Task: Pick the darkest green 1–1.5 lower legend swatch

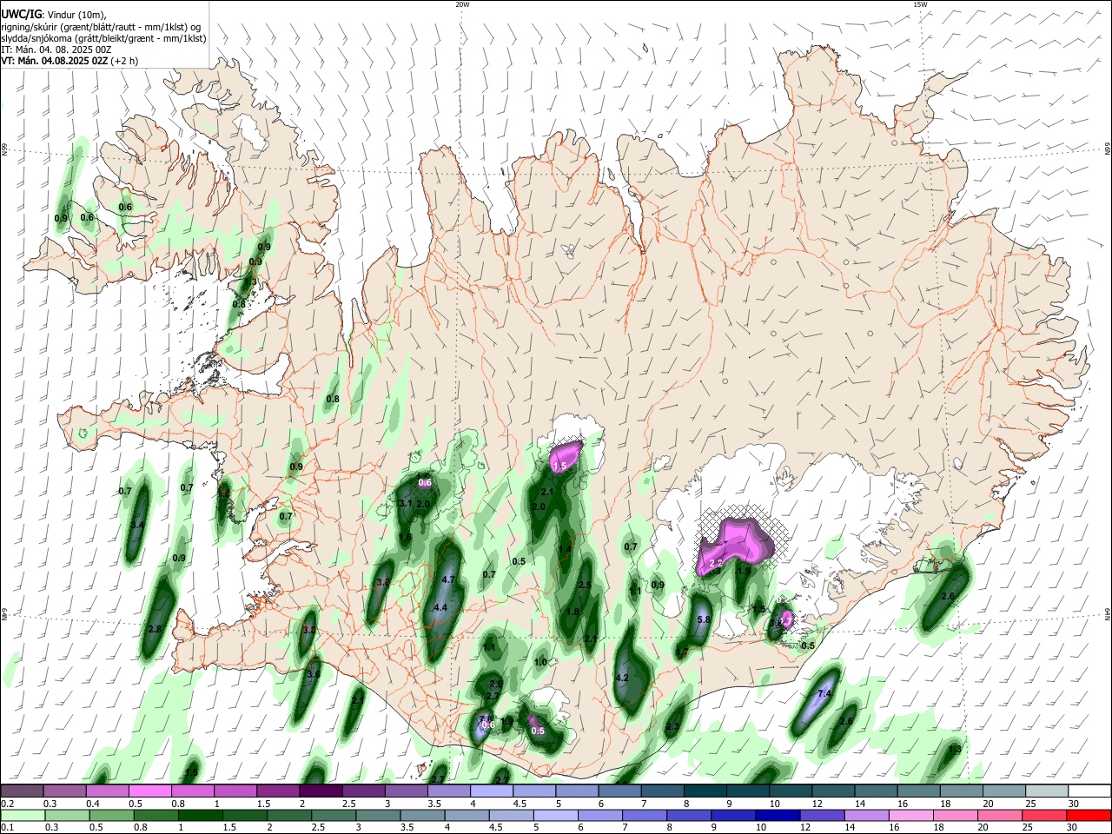Action: pyautogui.click(x=202, y=815)
